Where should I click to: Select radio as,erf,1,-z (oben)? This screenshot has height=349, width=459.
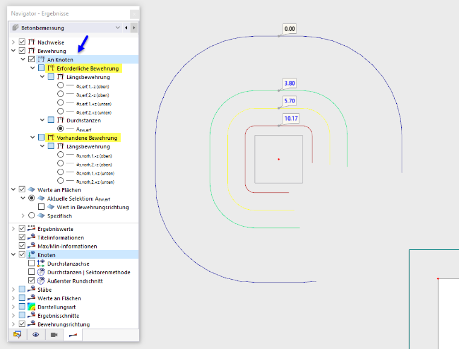[60, 85]
